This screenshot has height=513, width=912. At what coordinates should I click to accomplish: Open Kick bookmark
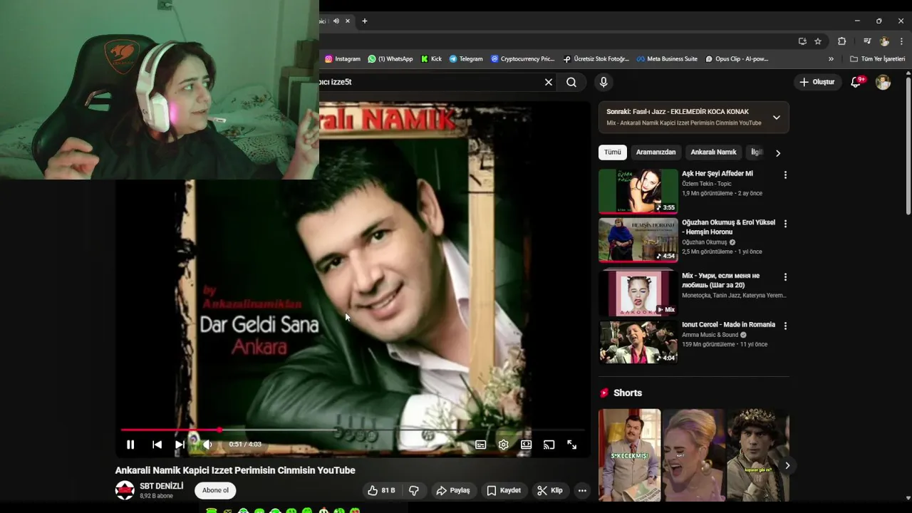pos(432,59)
